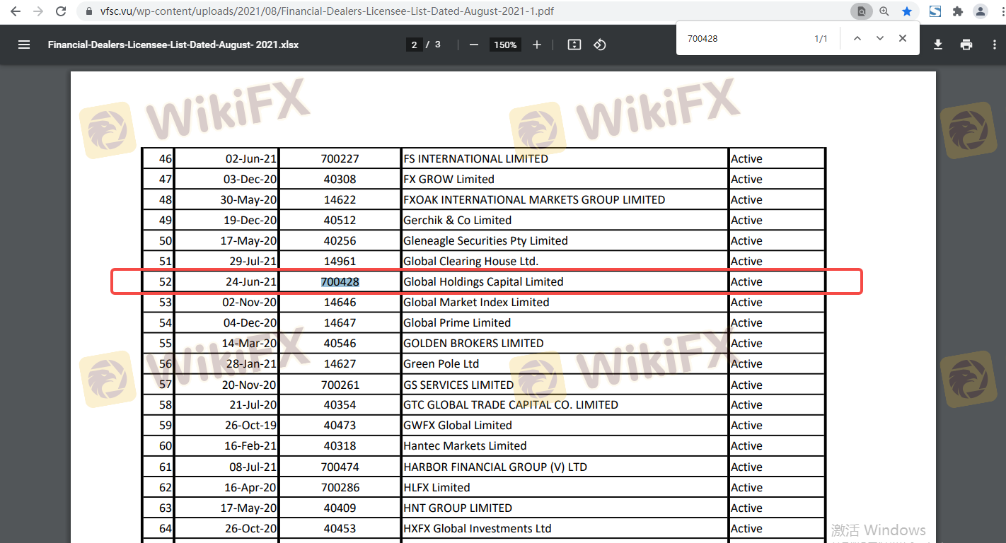The width and height of the screenshot is (1006, 543).
Task: Jump to next search match
Action: pyautogui.click(x=879, y=38)
